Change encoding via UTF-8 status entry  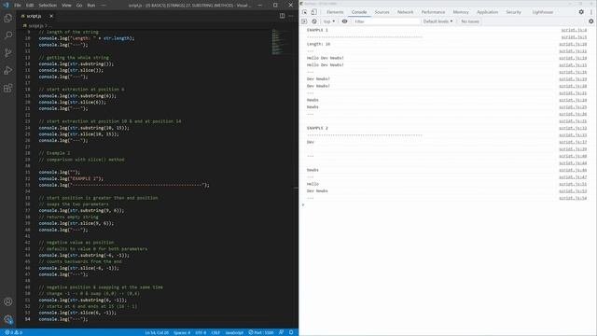[201, 332]
